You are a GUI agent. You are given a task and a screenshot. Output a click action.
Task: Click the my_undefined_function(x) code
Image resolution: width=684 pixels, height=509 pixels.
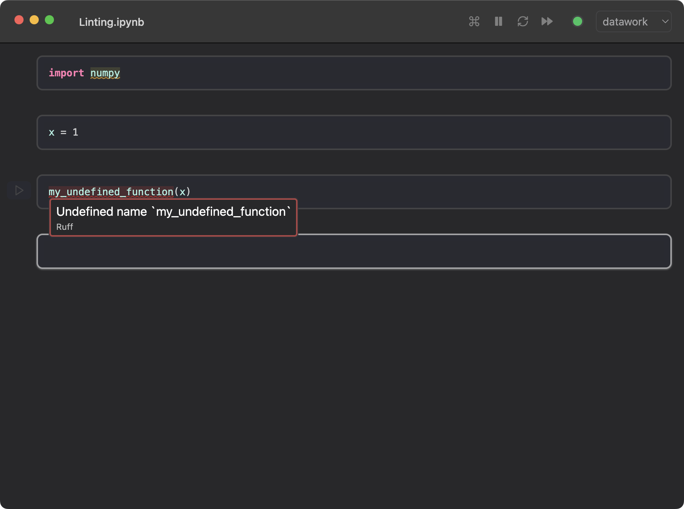click(119, 191)
